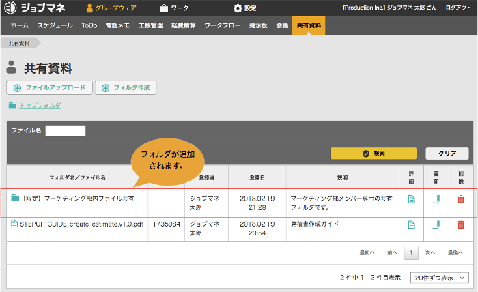Screen dimensions: 478x292
Task: Go to previous page with 前へ
Action: tap(393, 252)
